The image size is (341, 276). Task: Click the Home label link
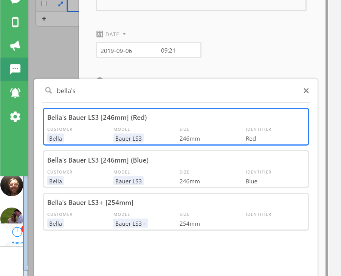pyautogui.click(x=17, y=243)
